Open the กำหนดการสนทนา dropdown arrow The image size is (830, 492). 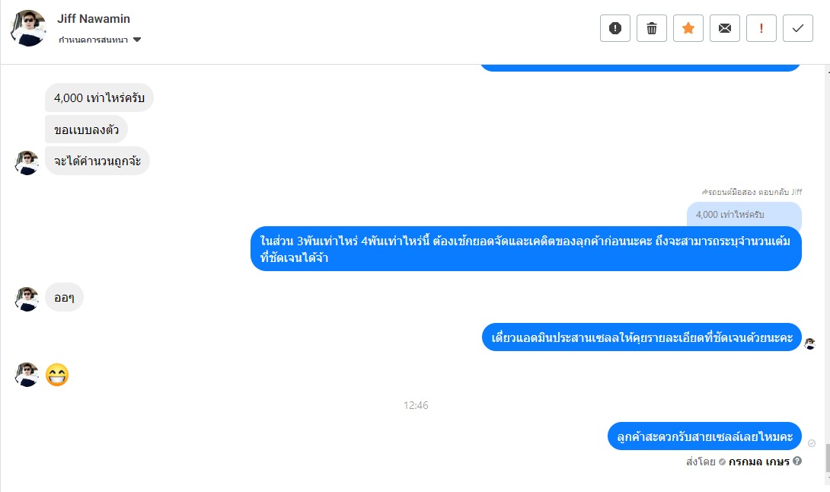coord(137,40)
